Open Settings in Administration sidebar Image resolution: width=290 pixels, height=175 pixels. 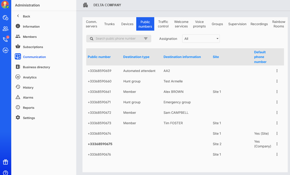[x=29, y=118]
